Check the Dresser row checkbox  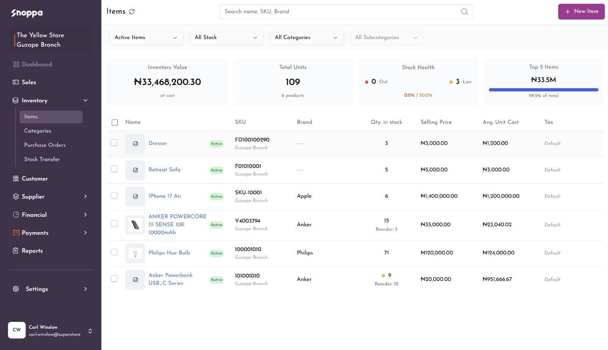(114, 143)
